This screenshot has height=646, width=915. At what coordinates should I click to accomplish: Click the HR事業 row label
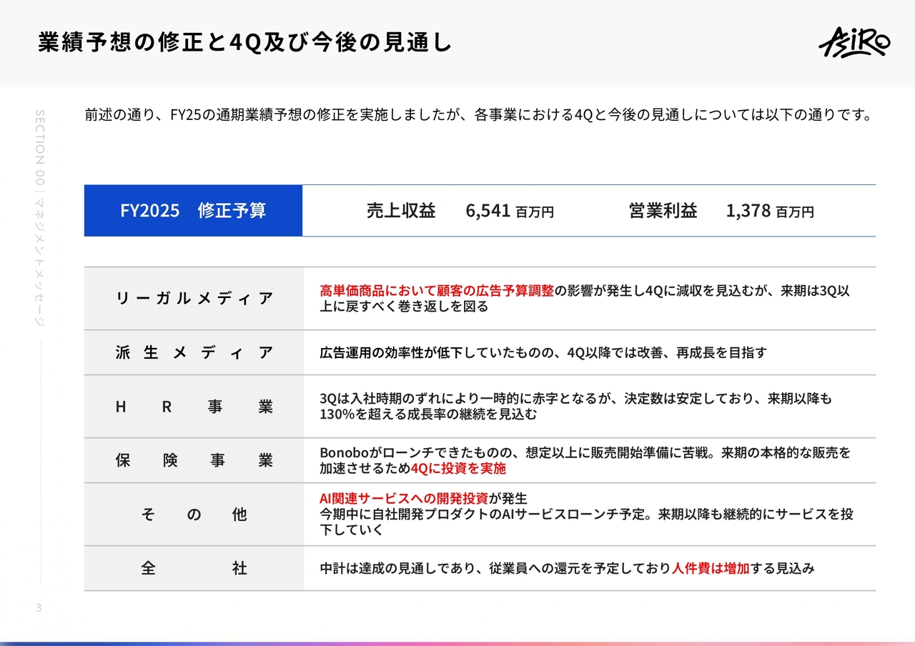pos(194,407)
